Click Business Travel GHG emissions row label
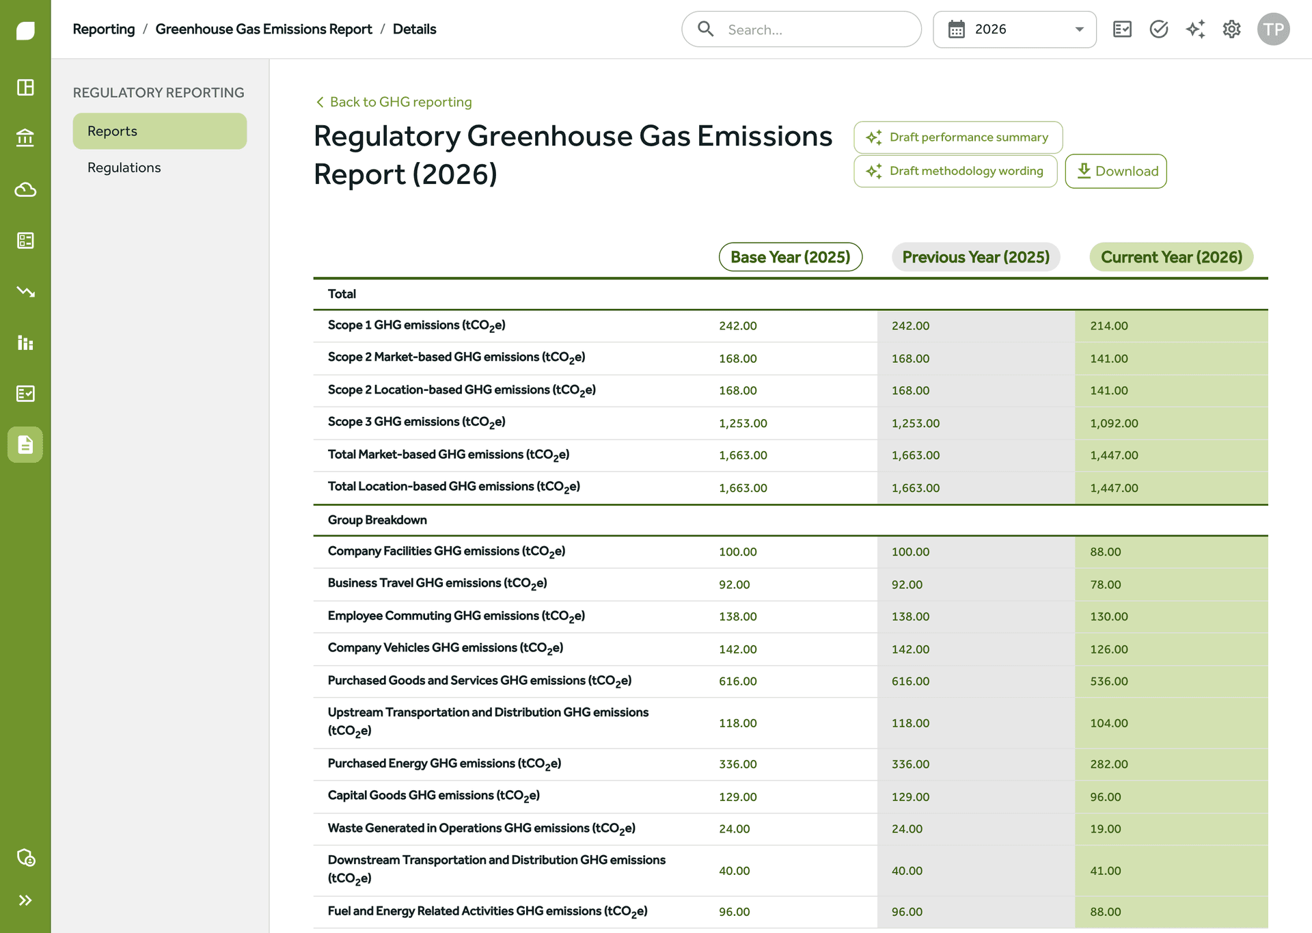This screenshot has width=1312, height=933. coord(437,584)
